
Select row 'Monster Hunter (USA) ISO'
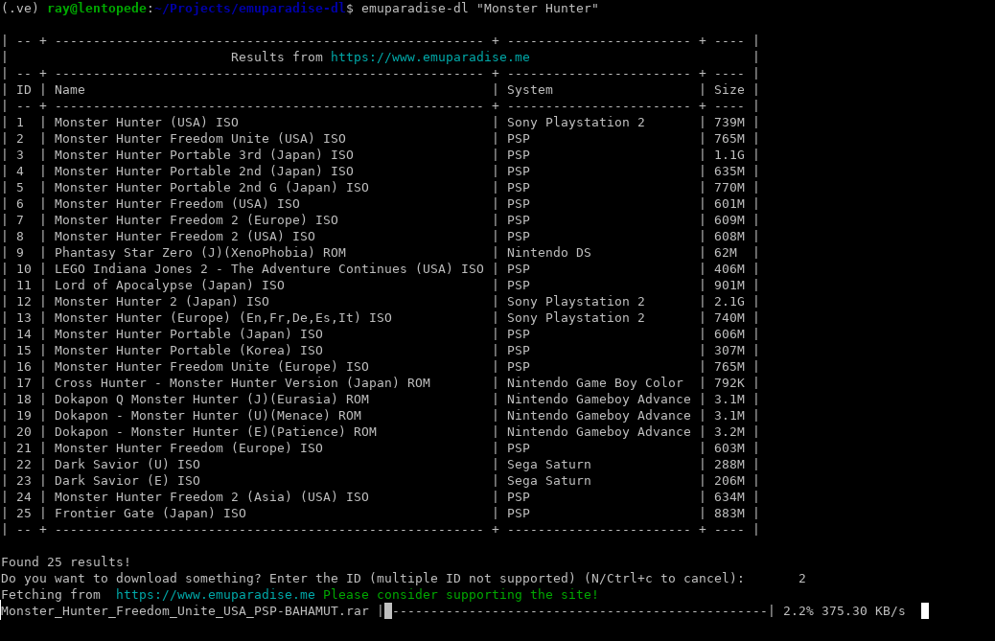(x=147, y=123)
